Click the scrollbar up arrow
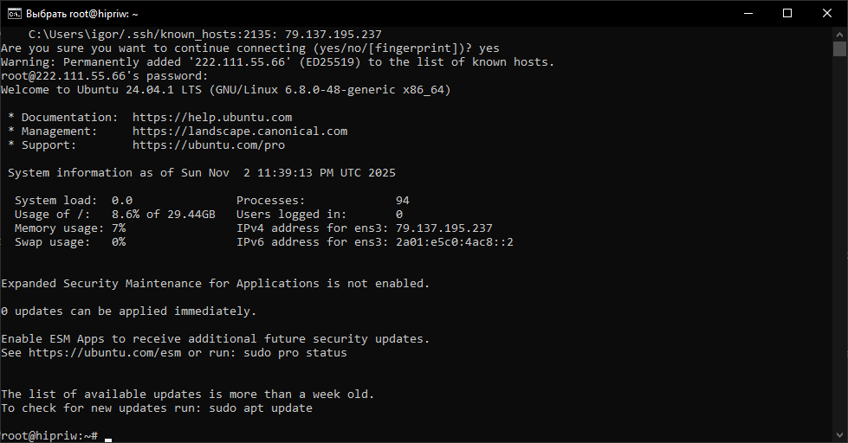The height and width of the screenshot is (443, 848). point(840,35)
